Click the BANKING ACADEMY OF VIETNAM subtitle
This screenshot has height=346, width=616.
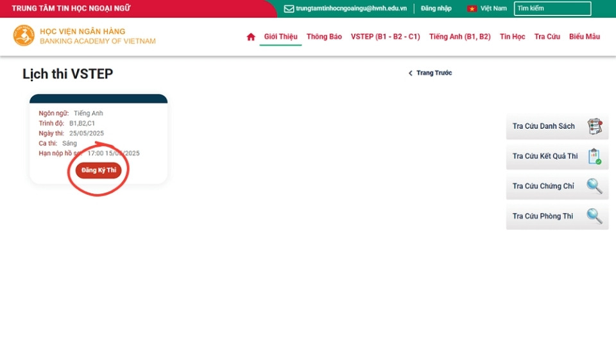pyautogui.click(x=98, y=41)
